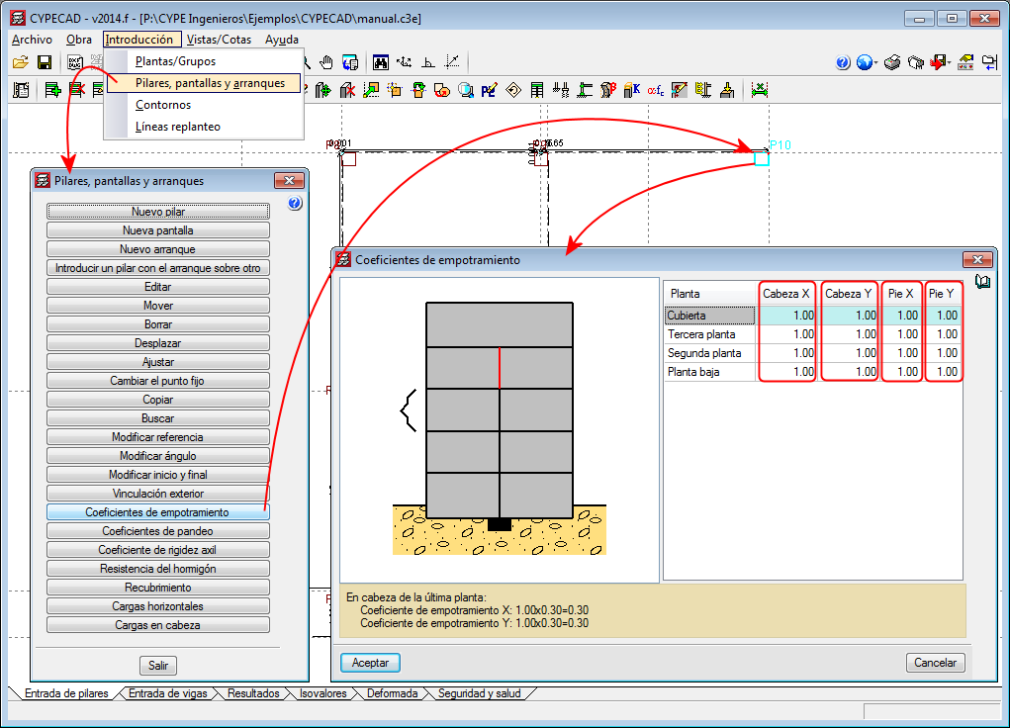Click the binoculars search icon
This screenshot has width=1010, height=728.
[381, 62]
